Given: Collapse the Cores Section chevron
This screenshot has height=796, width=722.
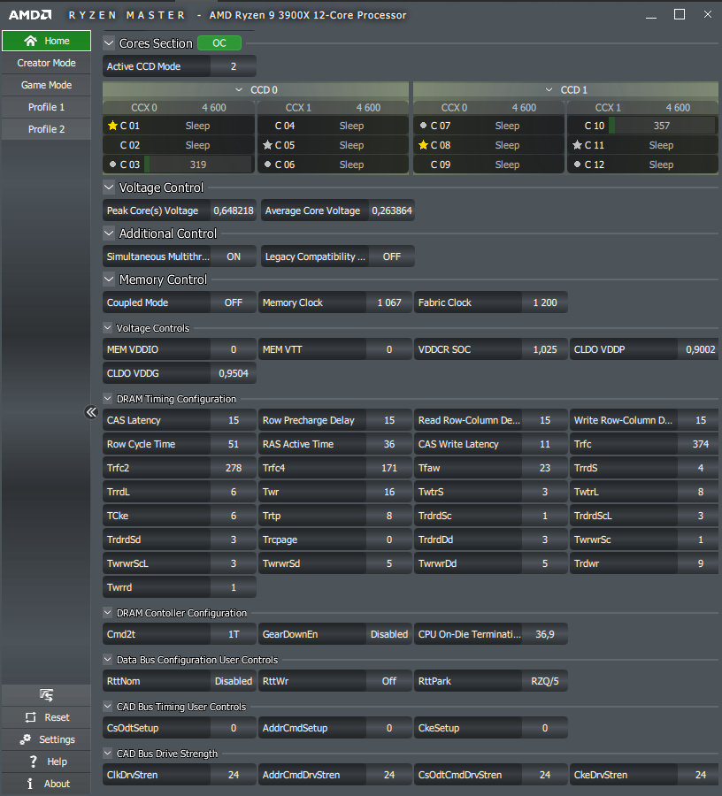Looking at the screenshot, I should point(109,43).
